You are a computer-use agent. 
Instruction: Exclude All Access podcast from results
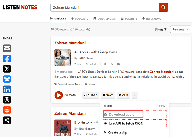91,64
